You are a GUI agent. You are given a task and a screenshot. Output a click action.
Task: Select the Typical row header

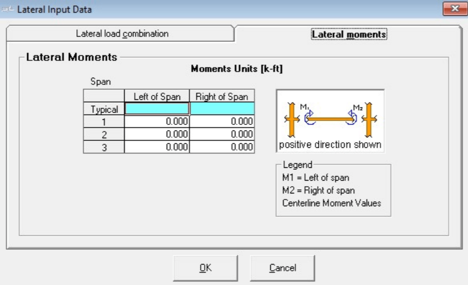(104, 109)
